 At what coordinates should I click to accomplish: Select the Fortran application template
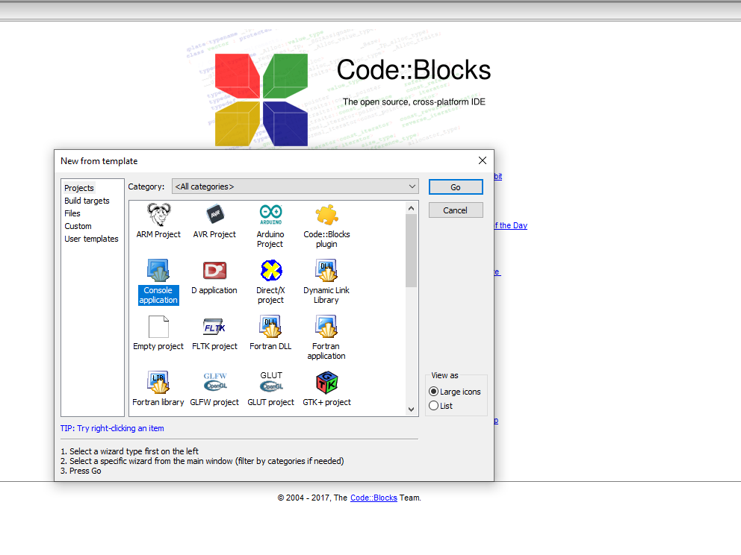pos(326,338)
